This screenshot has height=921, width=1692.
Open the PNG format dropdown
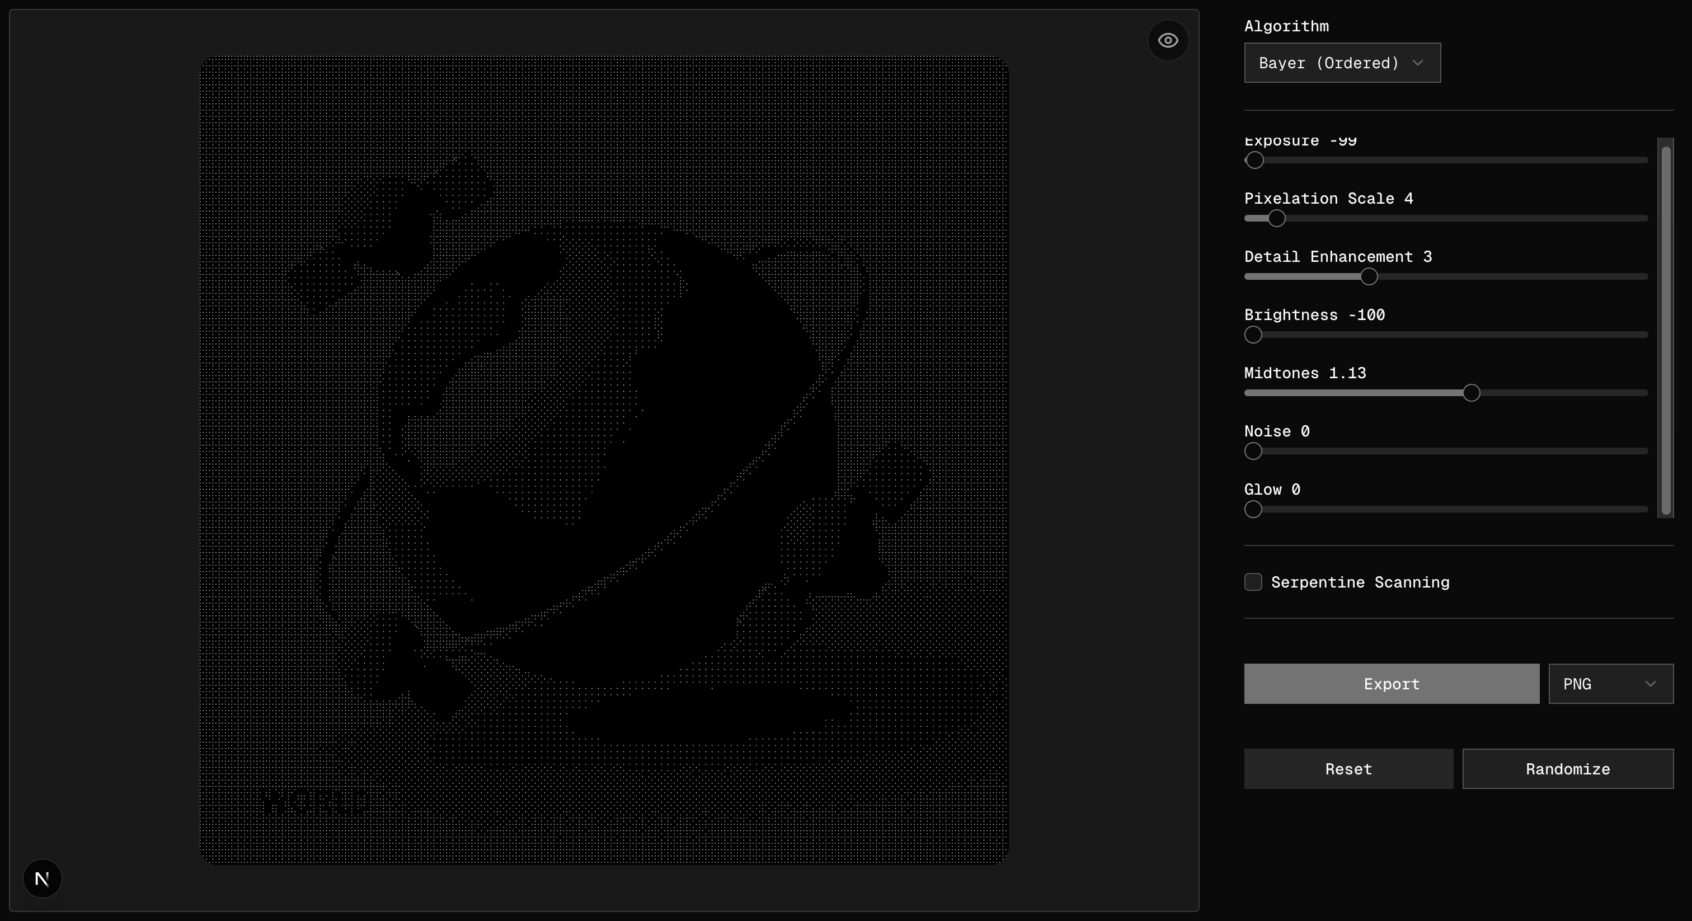point(1610,684)
